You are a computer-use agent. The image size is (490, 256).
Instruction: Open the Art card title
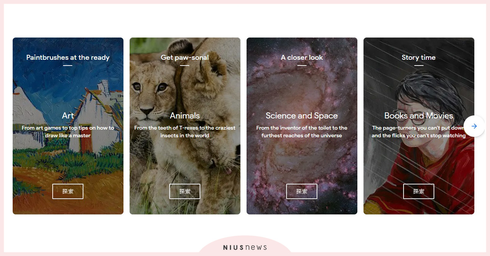(68, 116)
